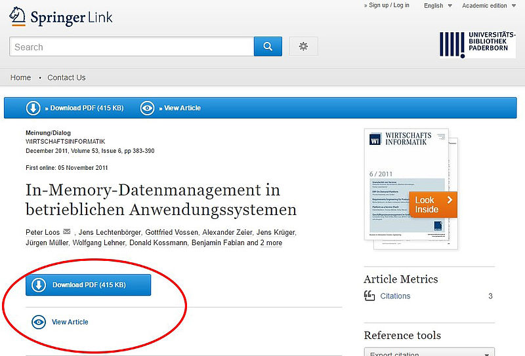Viewport: 525px width, 356px height.
Task: Click eye icon in blue banner
Action: tap(147, 108)
